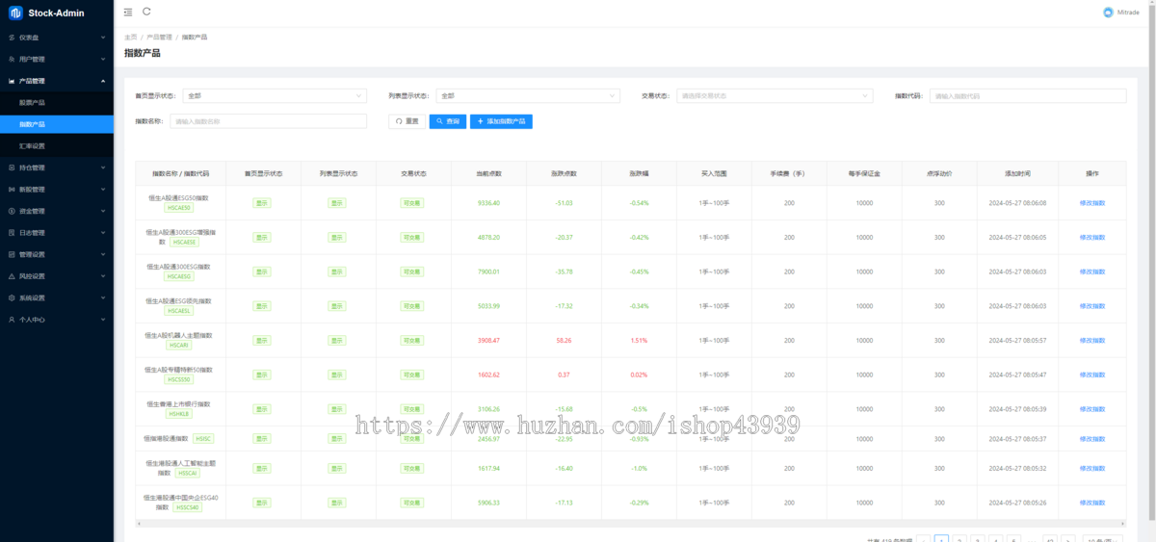Click the HSCARI code tag

coord(179,345)
